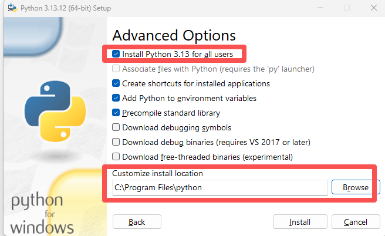
Task: Check Download debug binaries option
Action: pos(116,142)
